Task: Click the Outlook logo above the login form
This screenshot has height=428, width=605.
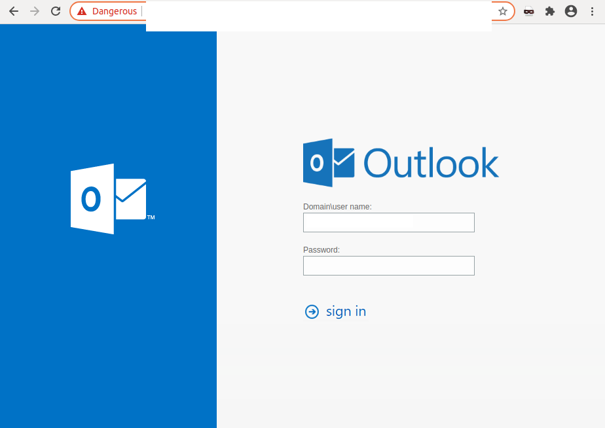Action: [x=401, y=162]
